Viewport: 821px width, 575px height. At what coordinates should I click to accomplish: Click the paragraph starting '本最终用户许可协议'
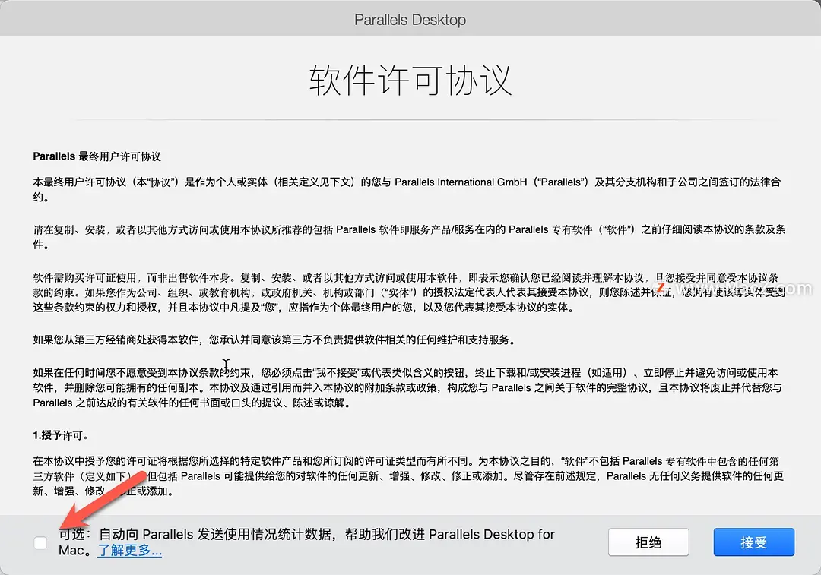(x=407, y=189)
